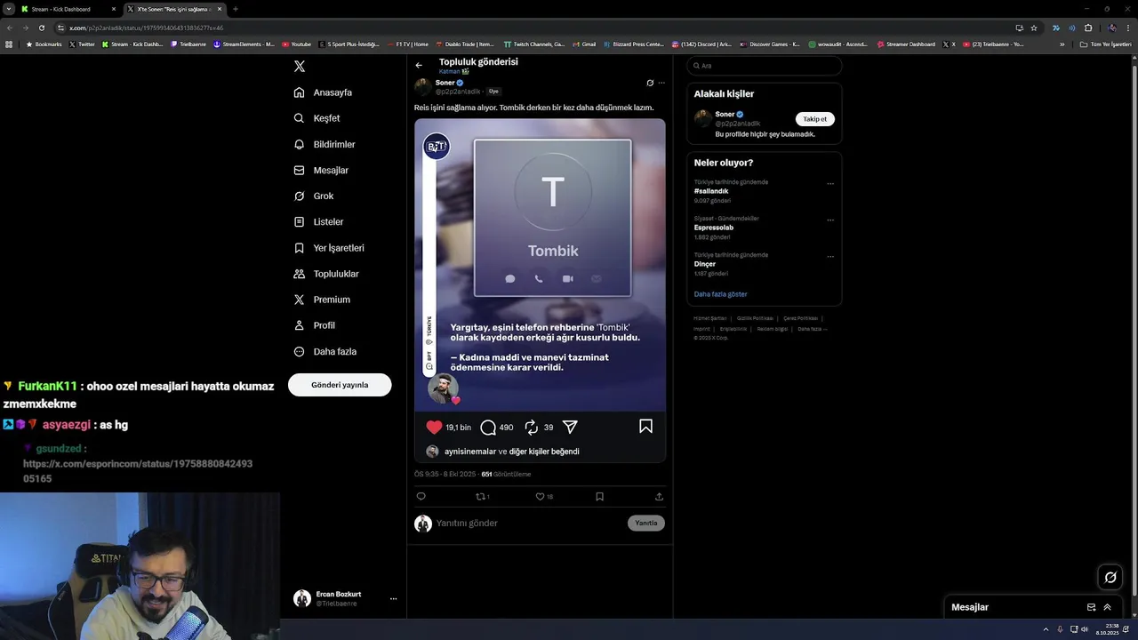The width and height of the screenshot is (1138, 640).
Task: Open options for #sallandık trend
Action: point(830,184)
